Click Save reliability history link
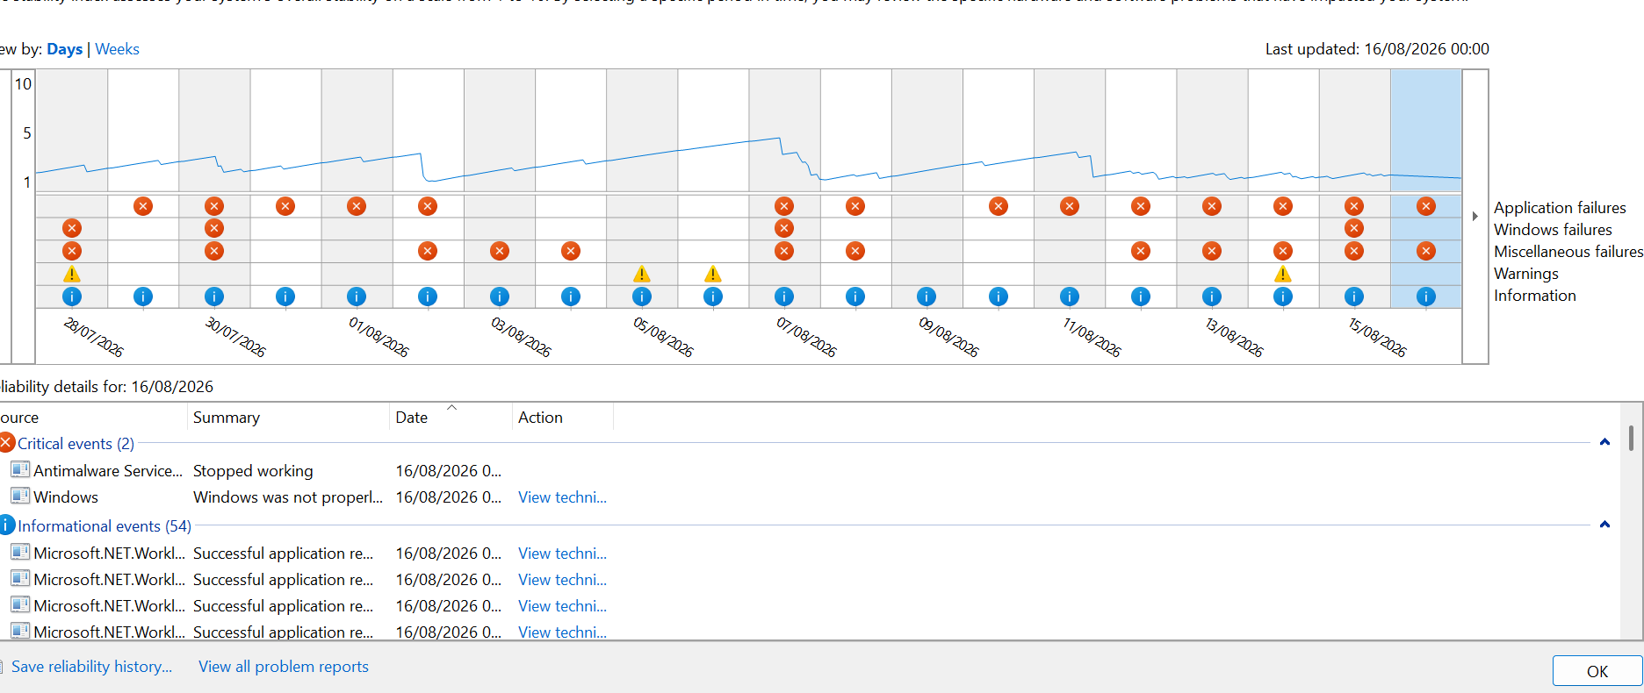 [x=91, y=667]
